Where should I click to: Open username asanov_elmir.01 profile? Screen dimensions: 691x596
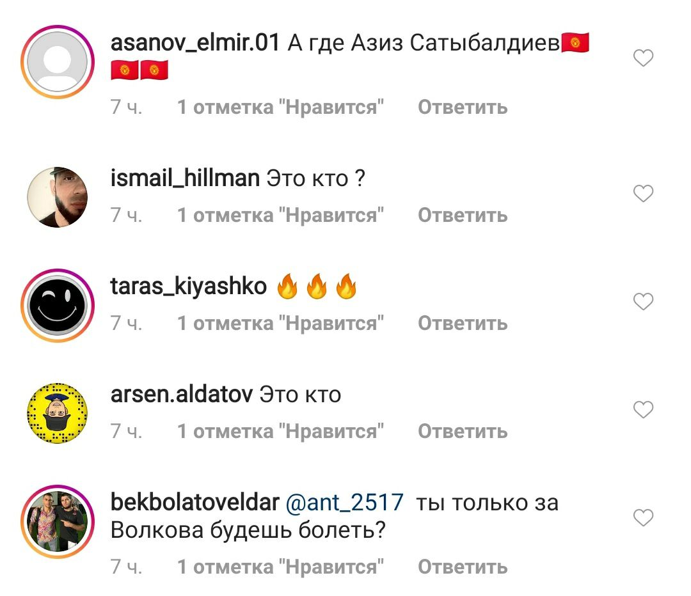[x=195, y=43]
